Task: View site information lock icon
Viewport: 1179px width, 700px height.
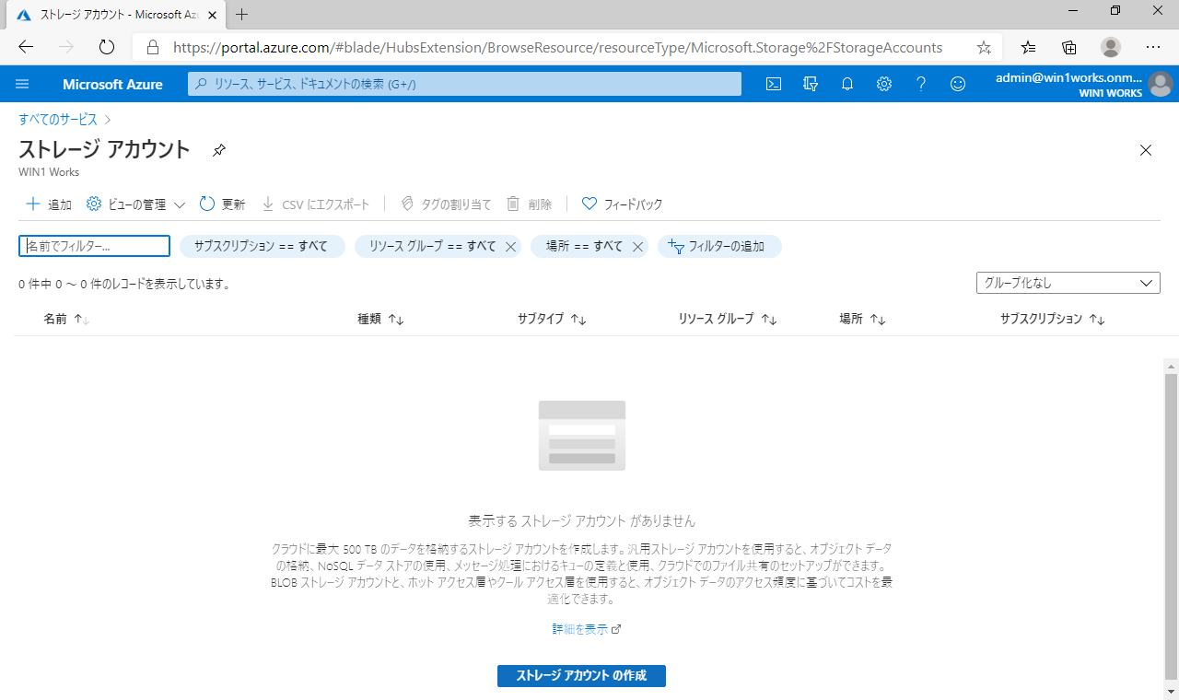Action: click(153, 47)
